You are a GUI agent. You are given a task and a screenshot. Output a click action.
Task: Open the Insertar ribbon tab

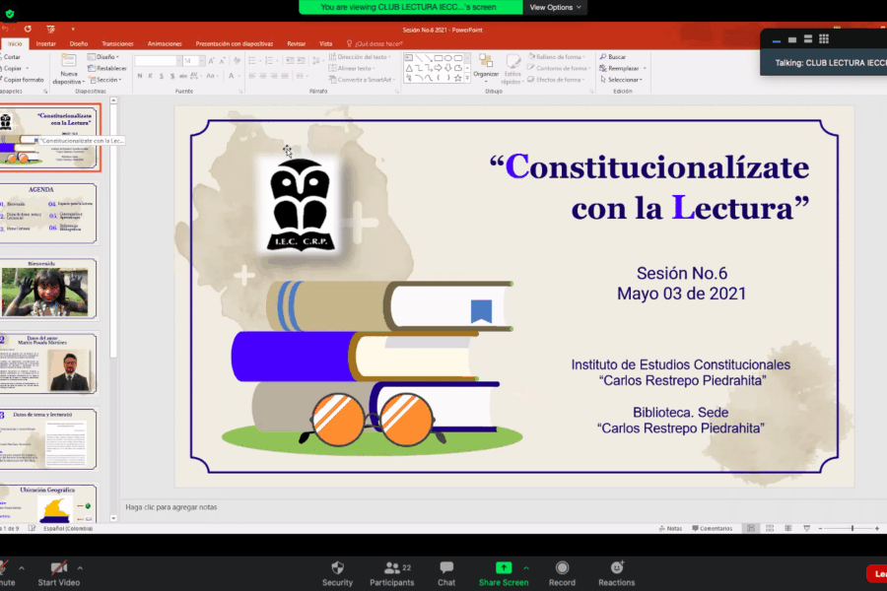pyautogui.click(x=45, y=43)
